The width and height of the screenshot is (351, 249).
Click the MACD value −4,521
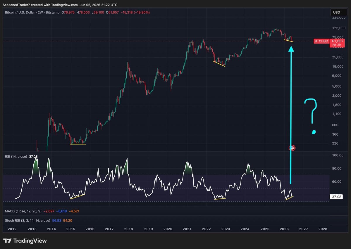73,211
